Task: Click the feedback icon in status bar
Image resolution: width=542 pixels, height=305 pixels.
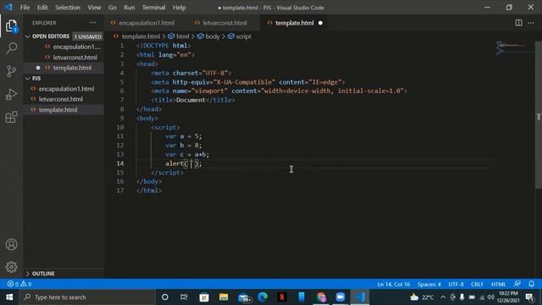Action: (517, 284)
